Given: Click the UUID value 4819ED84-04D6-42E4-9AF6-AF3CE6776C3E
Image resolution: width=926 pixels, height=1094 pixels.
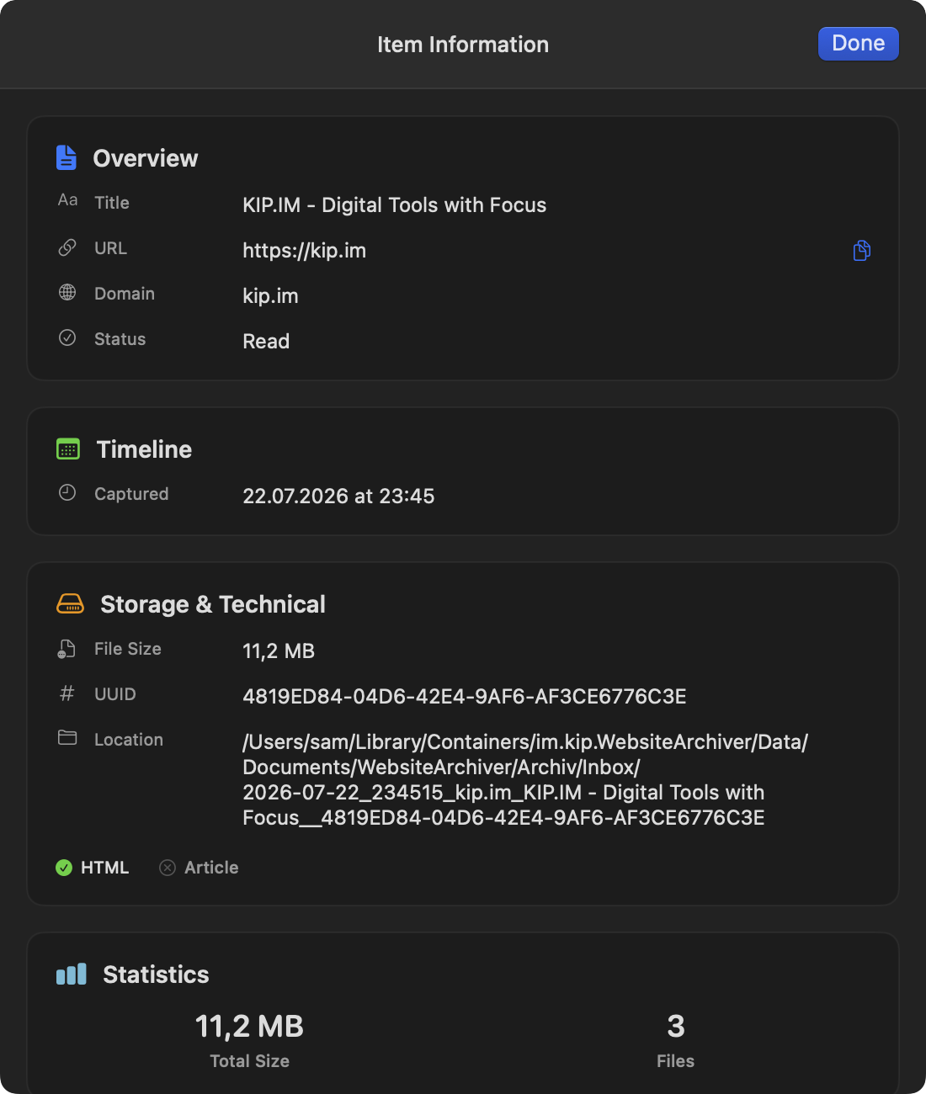Looking at the screenshot, I should 465,697.
